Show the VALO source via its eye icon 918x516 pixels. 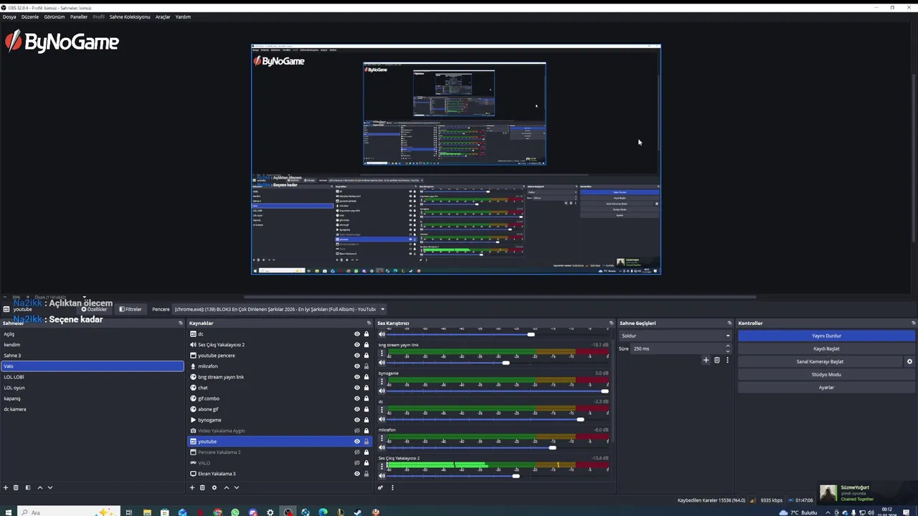pos(357,463)
